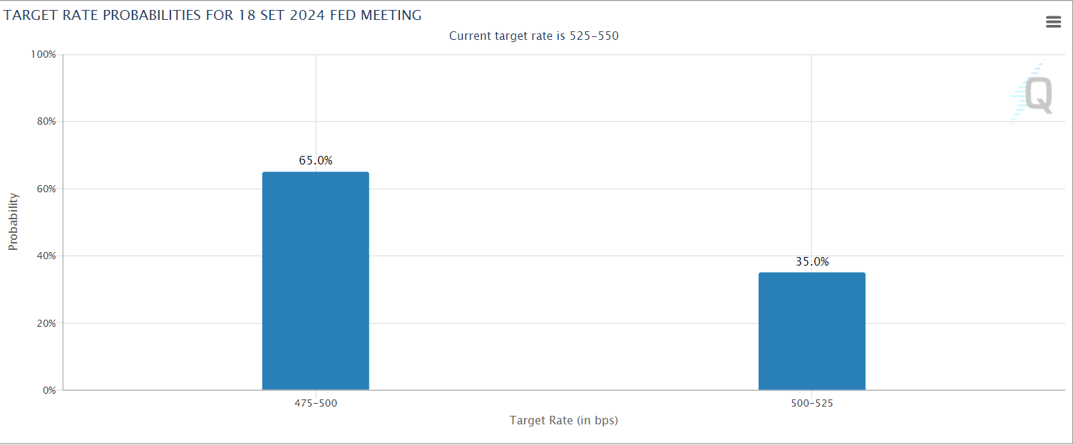Click the vertical 'Probability' axis title
This screenshot has height=445, width=1073.
13,222
